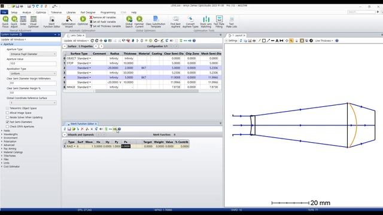Run Hammer Current optimizer

coord(139,21)
